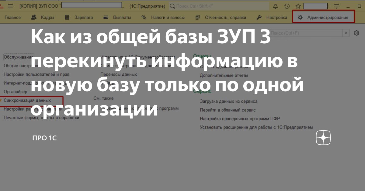Image resolution: width=365 pixels, height=191 pixels.
Task: Open the main hamburger menu icon
Action: tap(10, 5)
